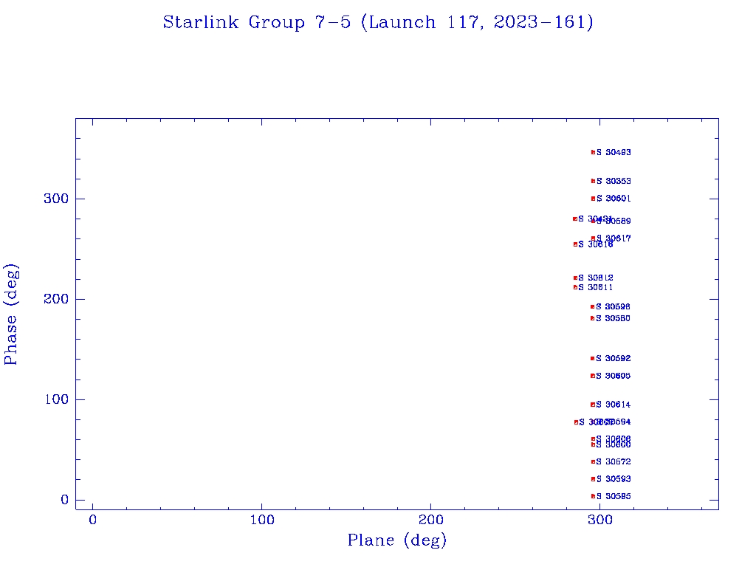756x567 pixels.
Task: Select the 'S 30595' satellite label
Action: coord(614,496)
